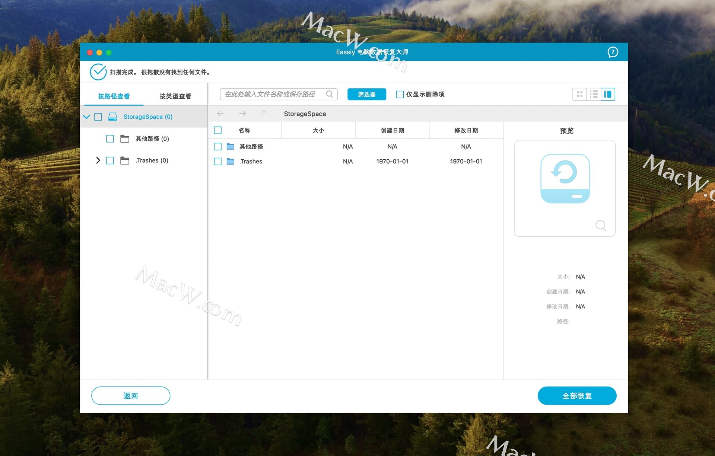The image size is (715, 456).
Task: Click the .Trashes folder icon in sidebar
Action: pyautogui.click(x=125, y=160)
